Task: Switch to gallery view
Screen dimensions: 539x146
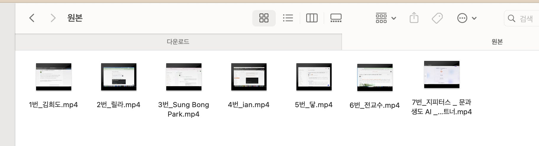Action: click(336, 18)
